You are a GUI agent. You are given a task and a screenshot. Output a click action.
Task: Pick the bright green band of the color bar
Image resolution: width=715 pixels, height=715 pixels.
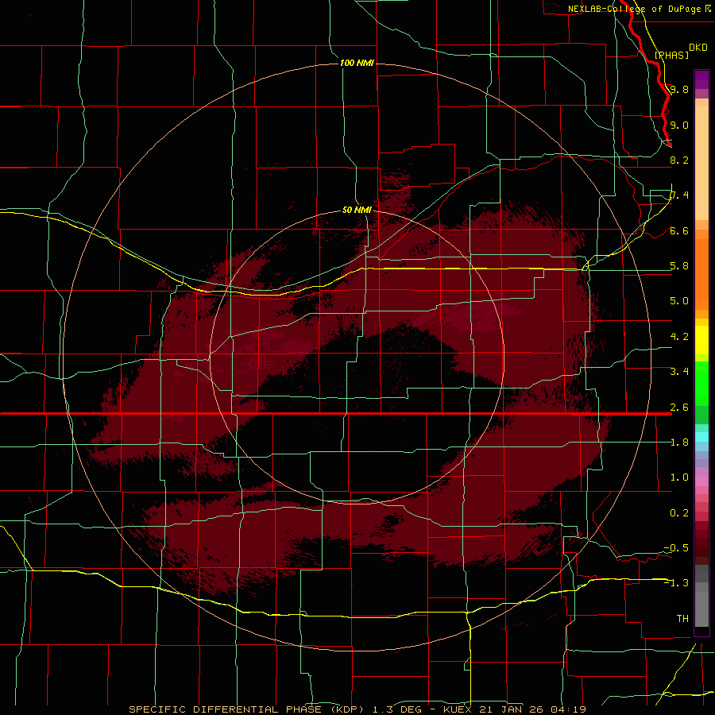point(701,383)
